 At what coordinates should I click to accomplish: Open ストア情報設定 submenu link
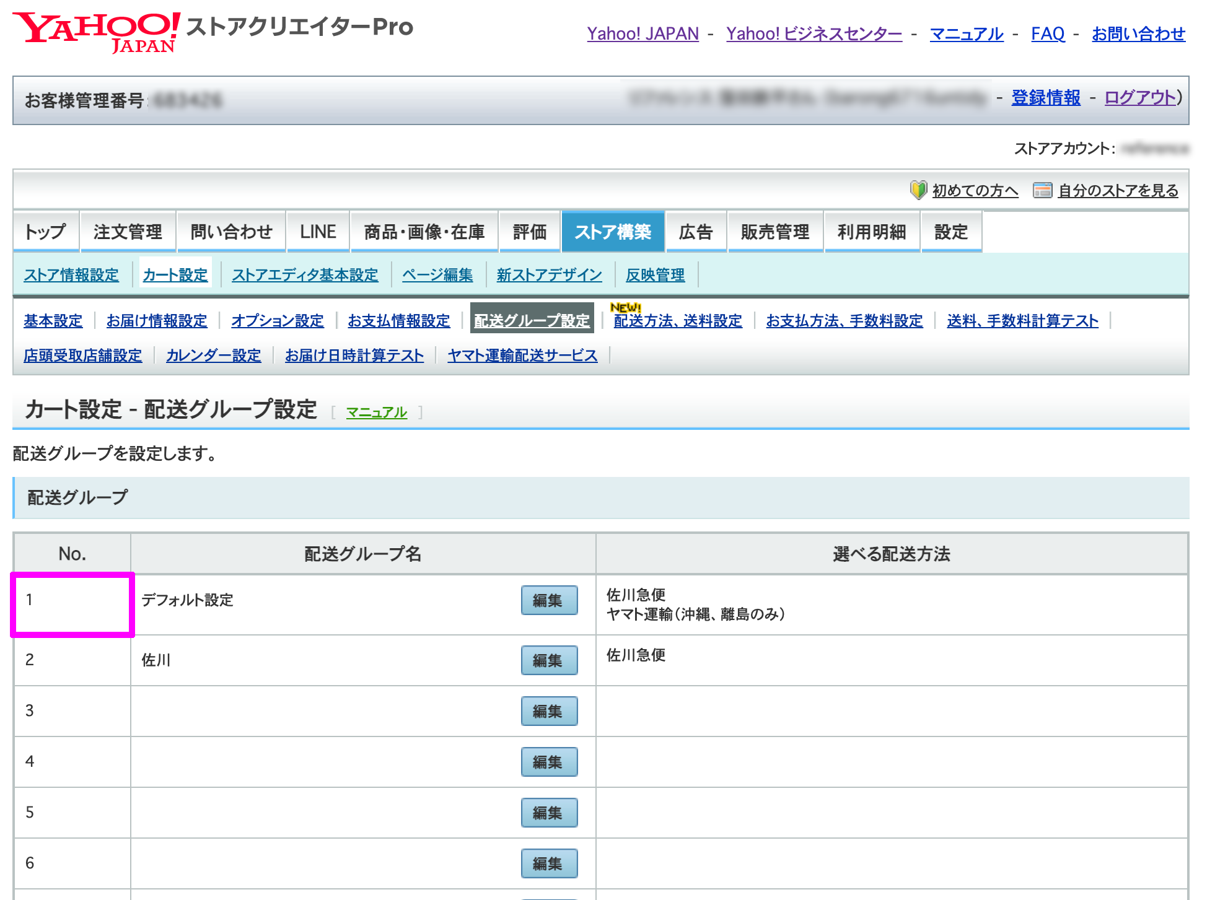click(x=71, y=275)
